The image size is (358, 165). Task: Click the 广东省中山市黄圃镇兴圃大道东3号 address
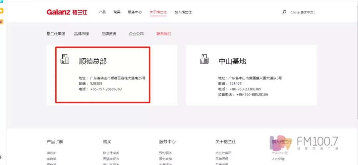click(256, 78)
